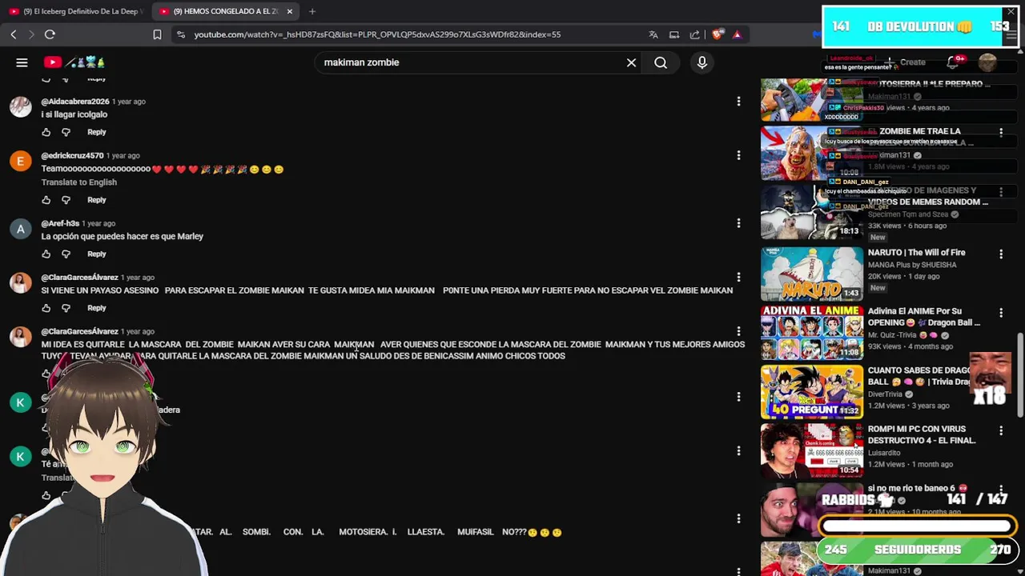Open options menu for MI IDEA ES QUITARLE comment
The image size is (1025, 576).
click(738, 330)
